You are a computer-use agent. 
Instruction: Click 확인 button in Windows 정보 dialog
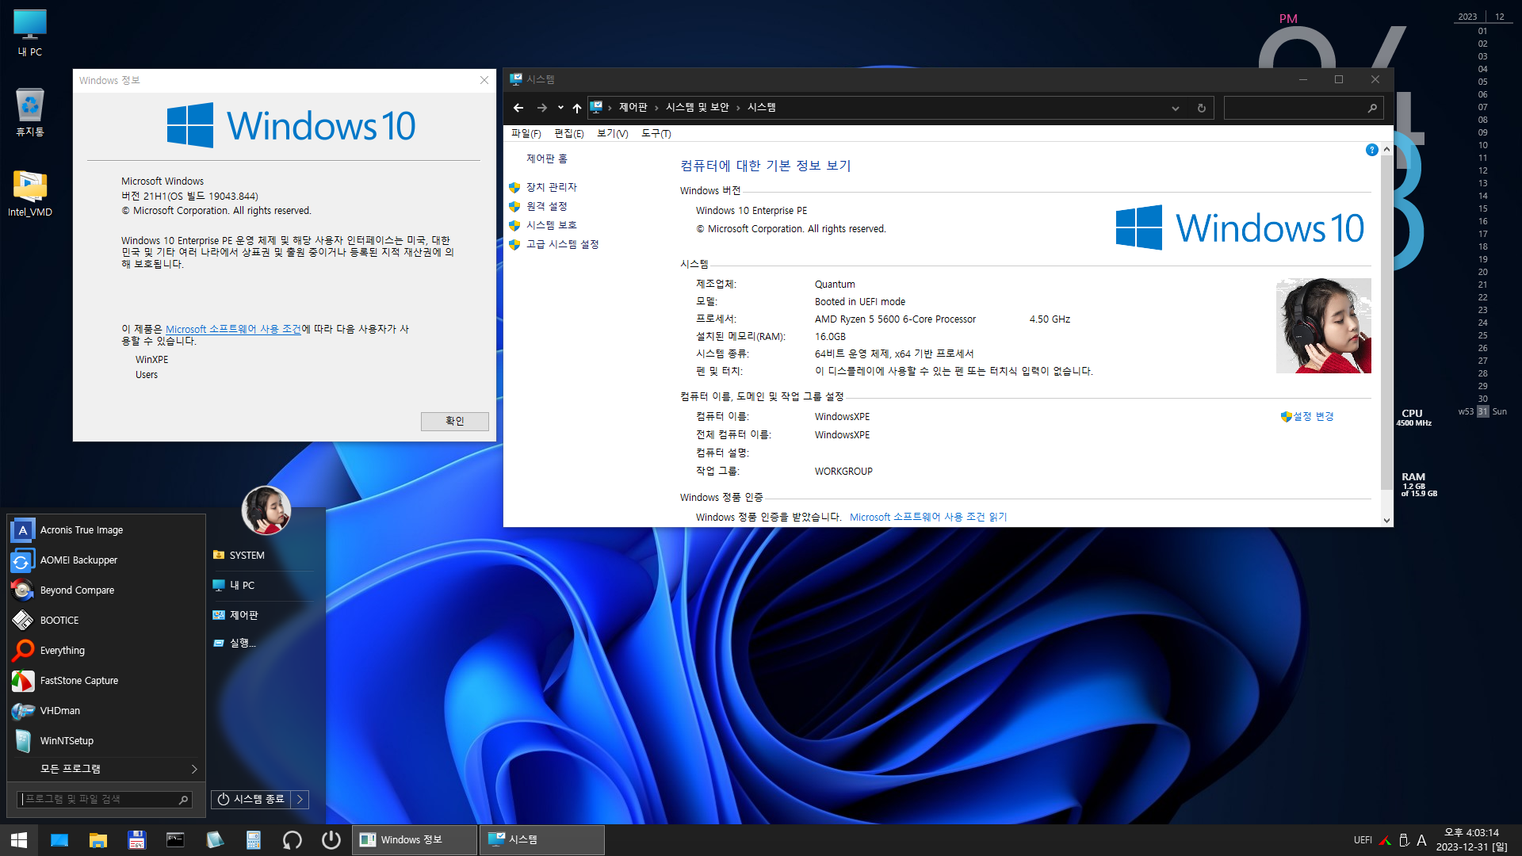(455, 422)
